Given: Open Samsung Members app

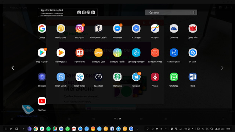Looking at the screenshot, I should coord(136,53).
